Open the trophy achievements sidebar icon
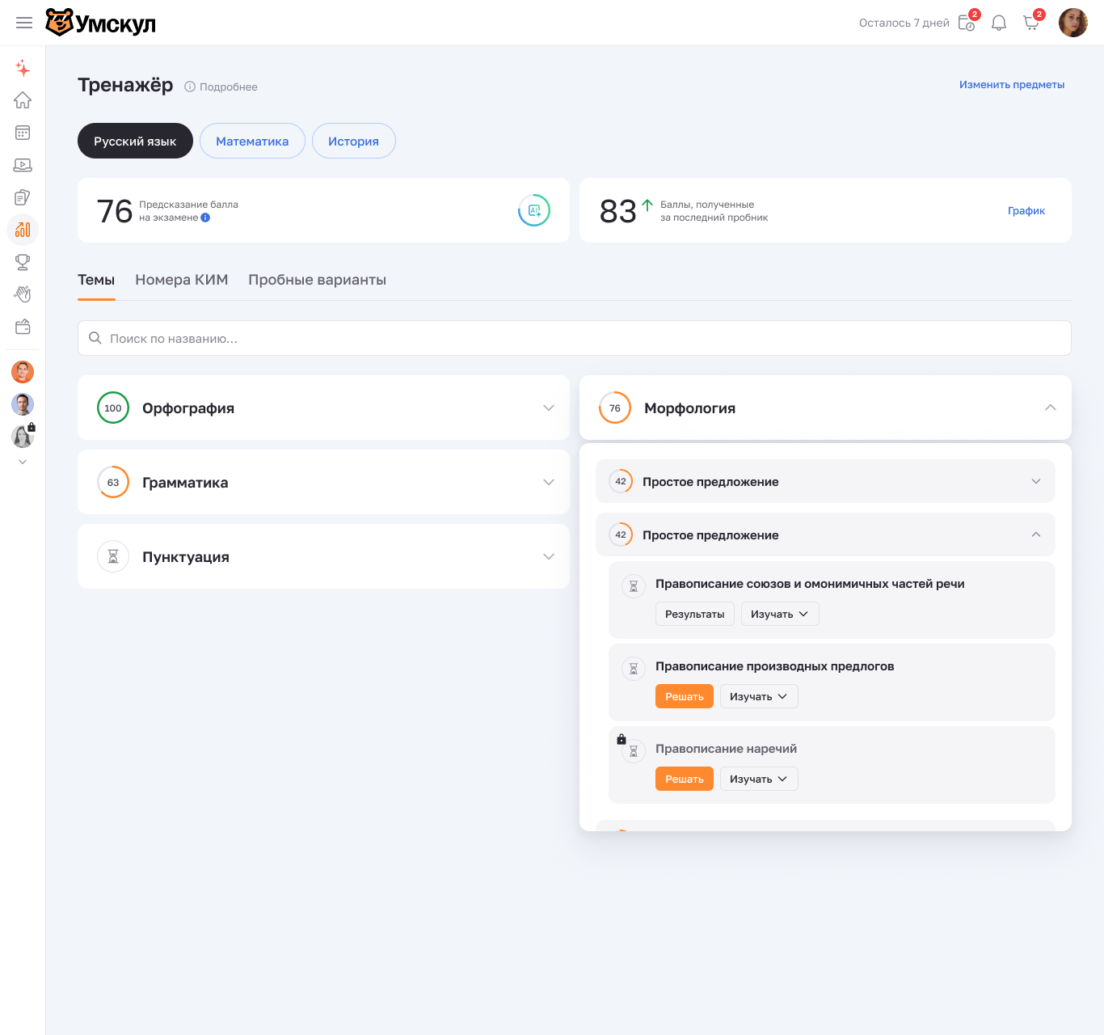This screenshot has height=1035, width=1104. pos(23,262)
